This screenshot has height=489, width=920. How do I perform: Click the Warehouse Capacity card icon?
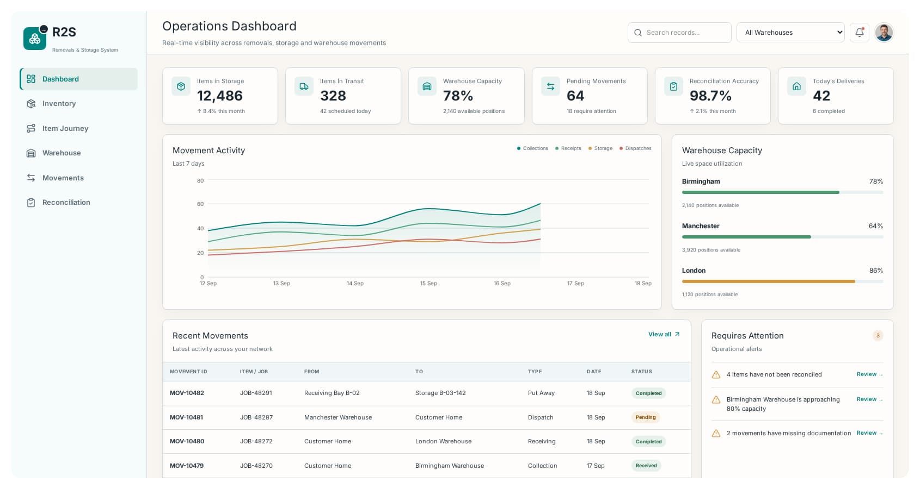click(427, 86)
